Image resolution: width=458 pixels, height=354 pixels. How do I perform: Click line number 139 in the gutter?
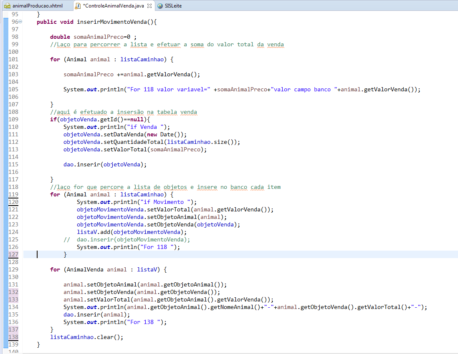click(13, 345)
